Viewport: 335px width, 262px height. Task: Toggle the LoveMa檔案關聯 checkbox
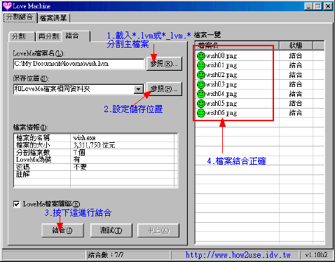17,204
